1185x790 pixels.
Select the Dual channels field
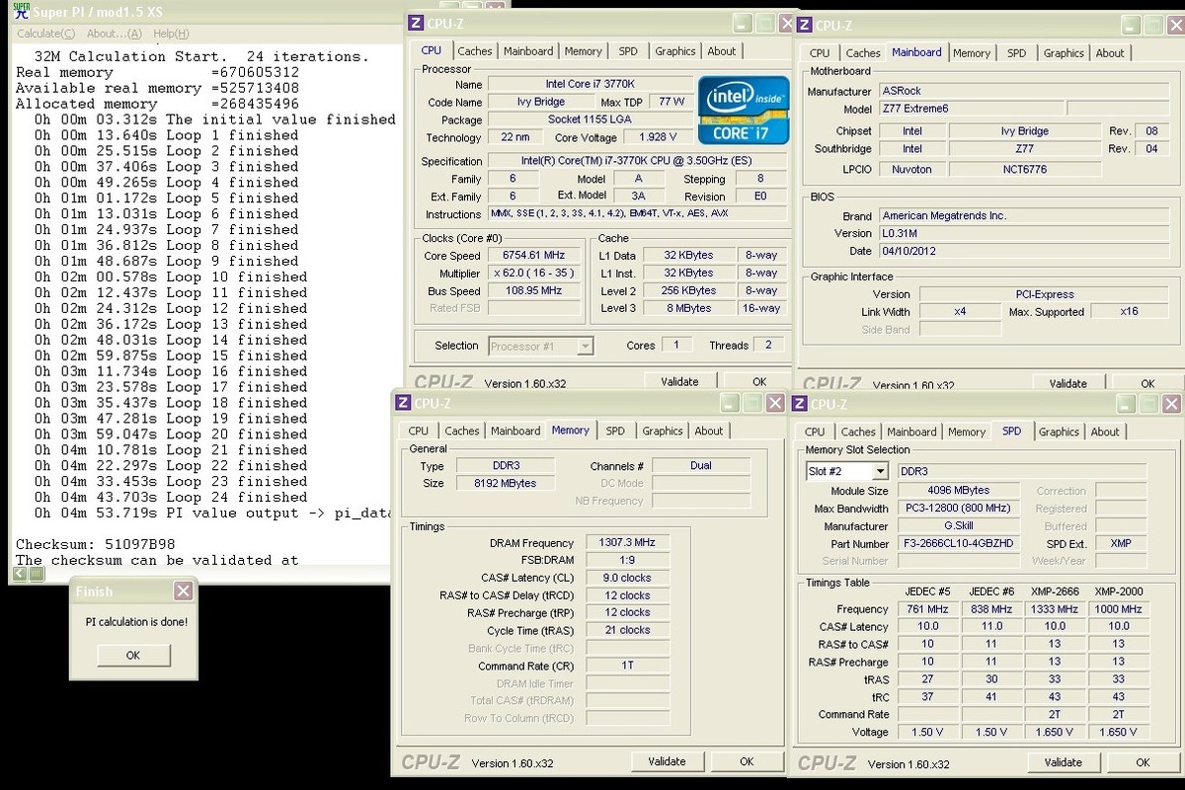[x=701, y=465]
